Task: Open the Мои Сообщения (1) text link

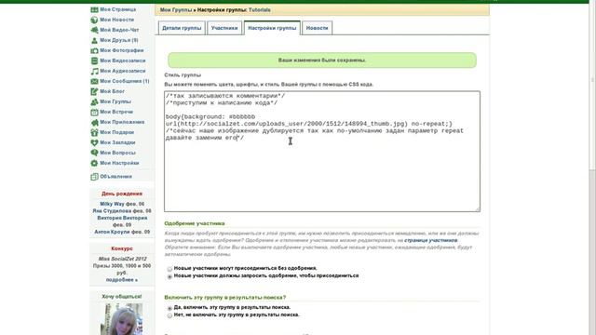Action: tap(125, 81)
